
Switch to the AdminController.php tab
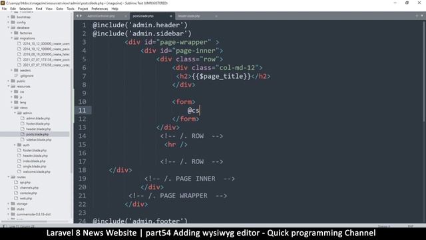click(101, 16)
